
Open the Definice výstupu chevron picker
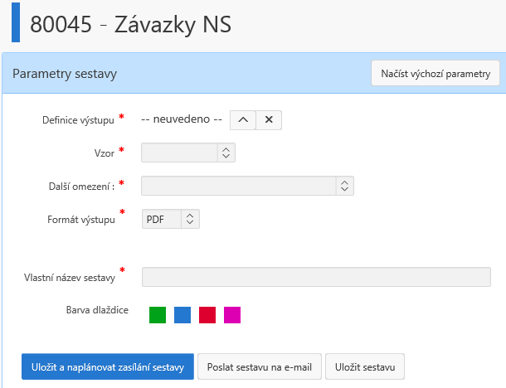point(242,119)
